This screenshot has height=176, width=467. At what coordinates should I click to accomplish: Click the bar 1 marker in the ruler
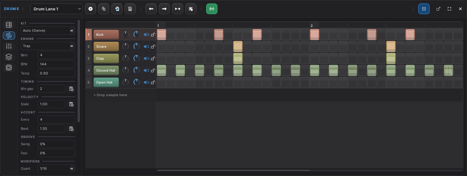[x=158, y=26]
